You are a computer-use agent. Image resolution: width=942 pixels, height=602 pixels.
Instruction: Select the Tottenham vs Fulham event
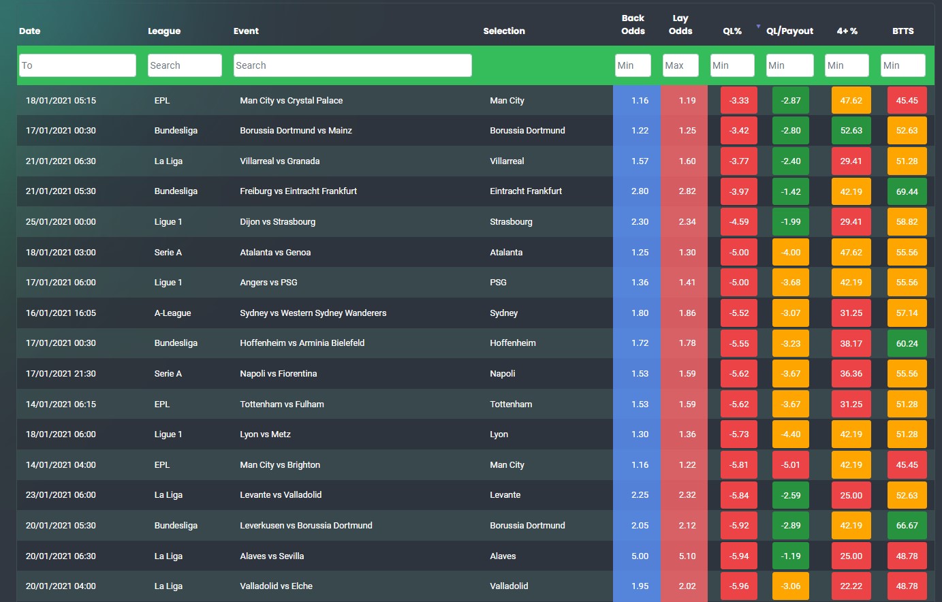pos(282,404)
